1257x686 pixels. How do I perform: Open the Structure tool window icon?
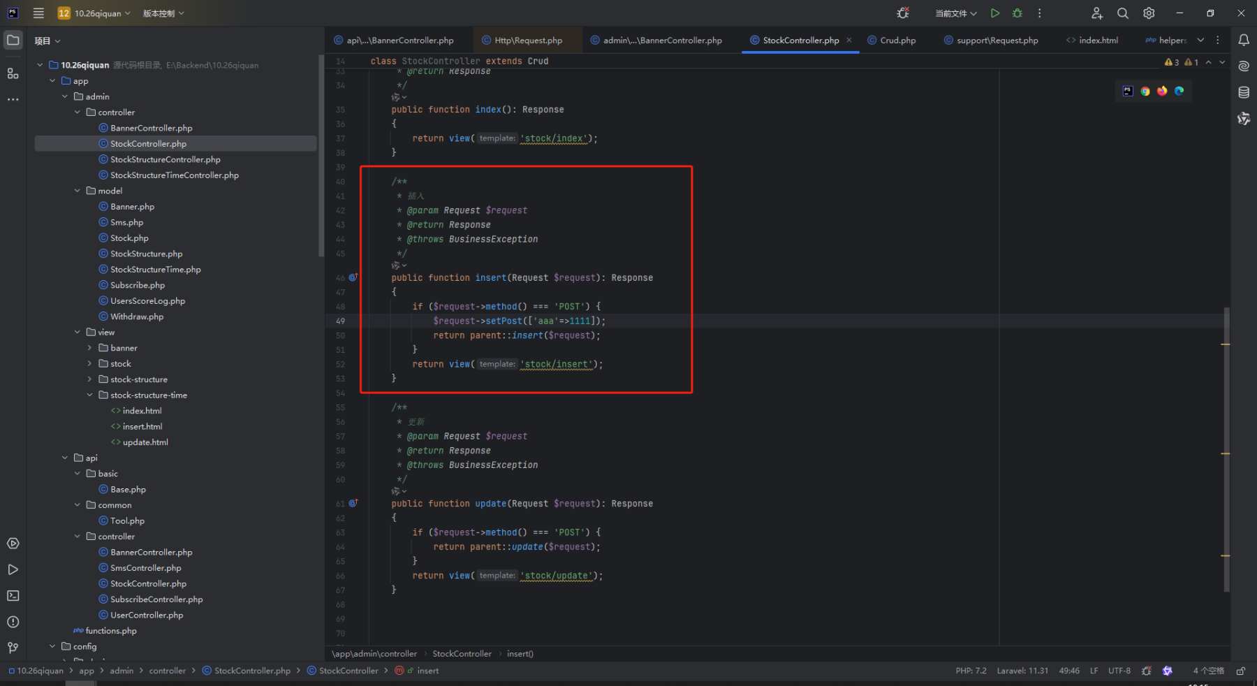point(13,73)
